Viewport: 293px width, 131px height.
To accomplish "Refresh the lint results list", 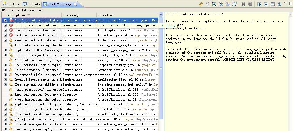I will click(x=201, y=4).
